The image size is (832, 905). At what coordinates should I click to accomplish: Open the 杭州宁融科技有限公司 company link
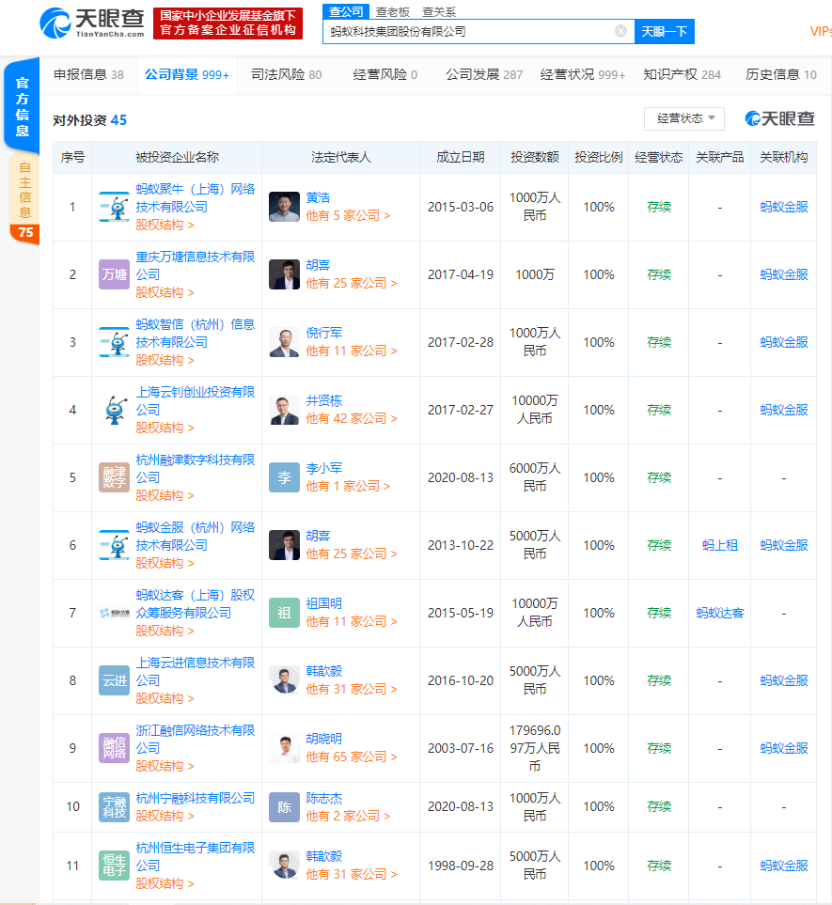(196, 798)
